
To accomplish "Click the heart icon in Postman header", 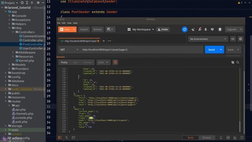I will click(212, 30).
